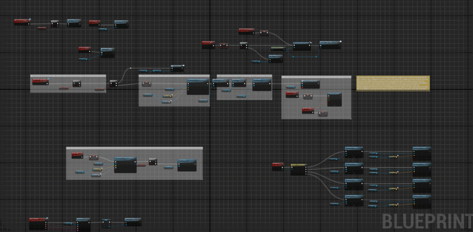Click the BLUEPRINT watermark in bottom-right corner

[x=426, y=220]
